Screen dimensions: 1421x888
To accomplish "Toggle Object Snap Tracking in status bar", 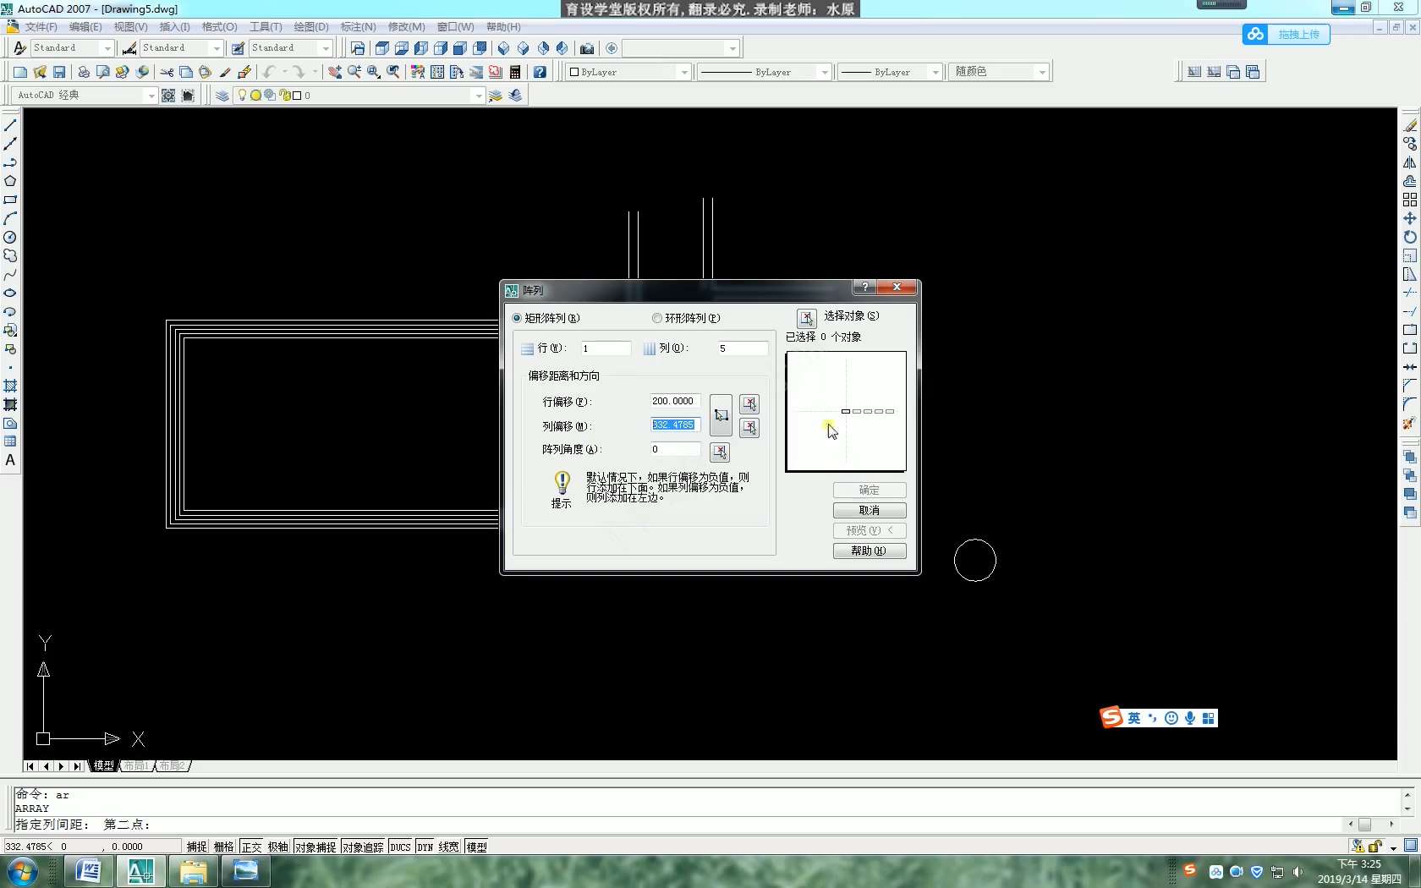I will (363, 847).
